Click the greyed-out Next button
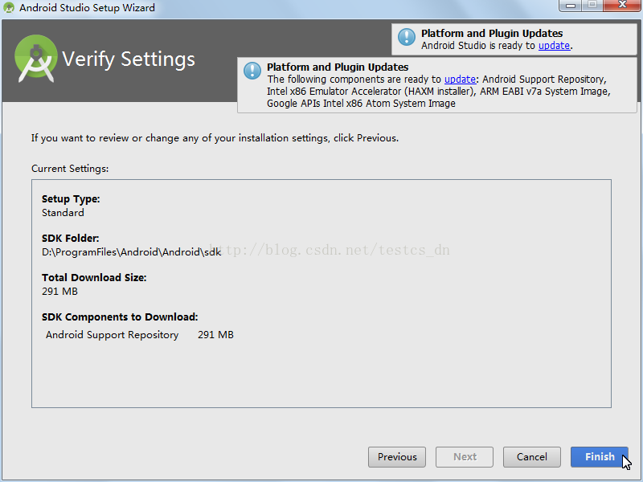643x482 pixels. [465, 456]
